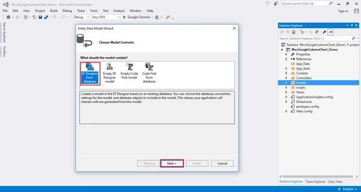The height and width of the screenshot is (192, 361).
Task: Toggle the Preview Selected Items icon
Action: point(330,32)
